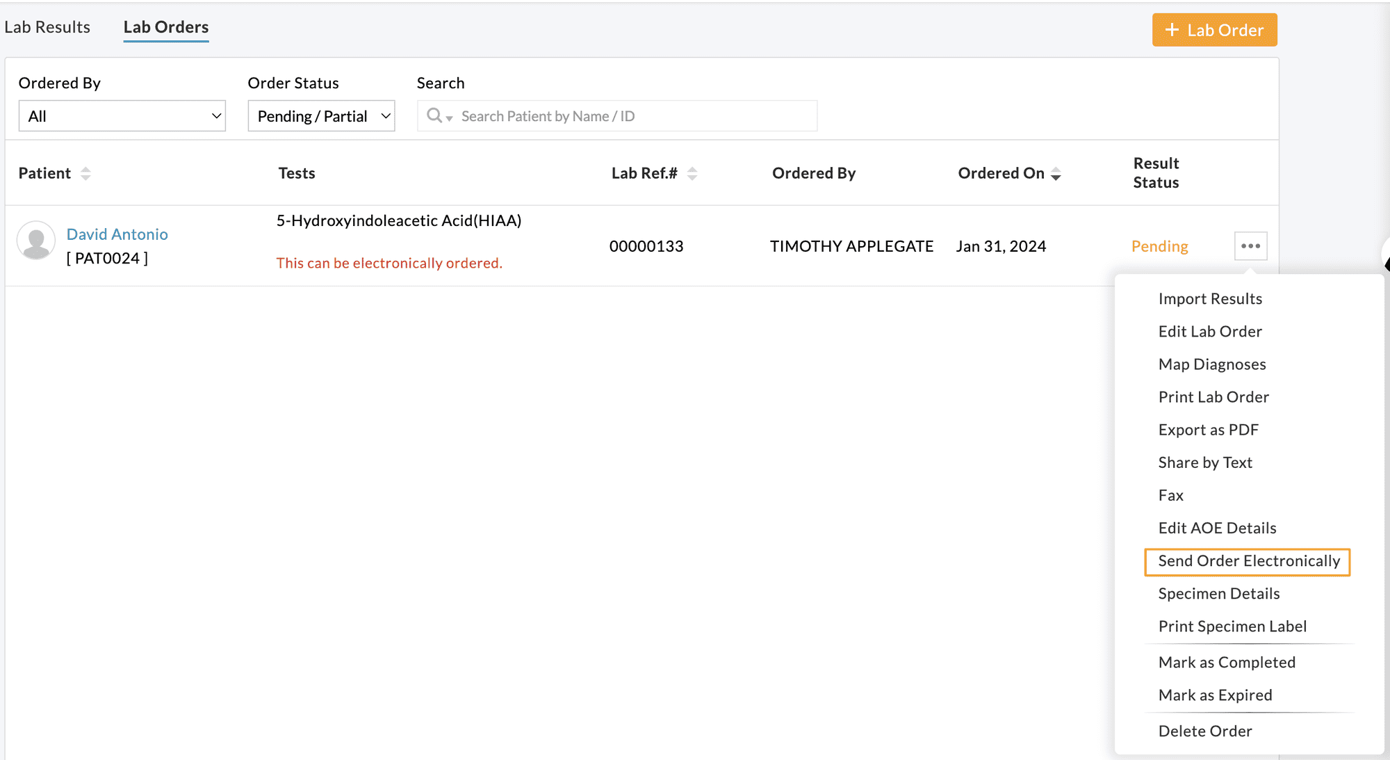1390x760 pixels.
Task: Select Send Order Electronically
Action: tap(1248, 561)
